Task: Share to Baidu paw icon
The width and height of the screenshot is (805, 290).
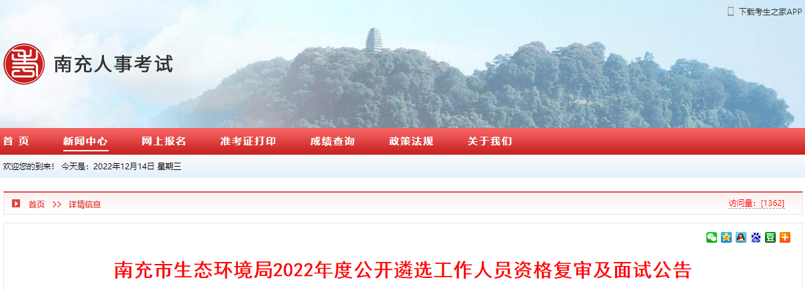Action: click(x=756, y=237)
